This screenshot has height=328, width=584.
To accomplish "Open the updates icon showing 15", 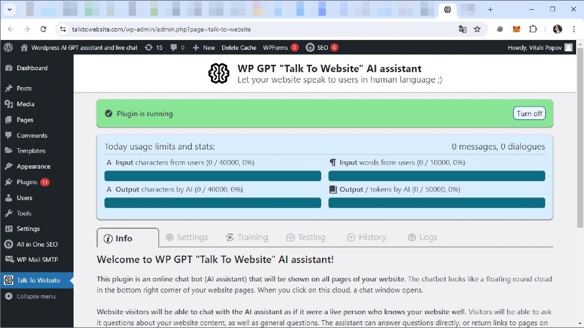I will click(148, 48).
